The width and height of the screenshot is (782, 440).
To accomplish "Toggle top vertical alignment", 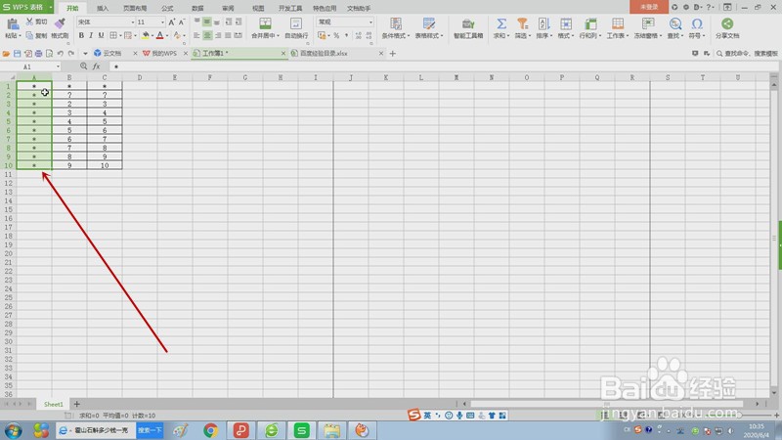I will click(196, 22).
